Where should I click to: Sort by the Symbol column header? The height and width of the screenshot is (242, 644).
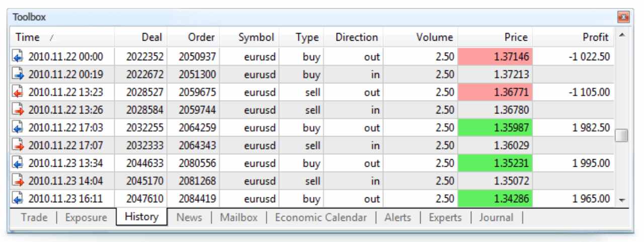(257, 37)
